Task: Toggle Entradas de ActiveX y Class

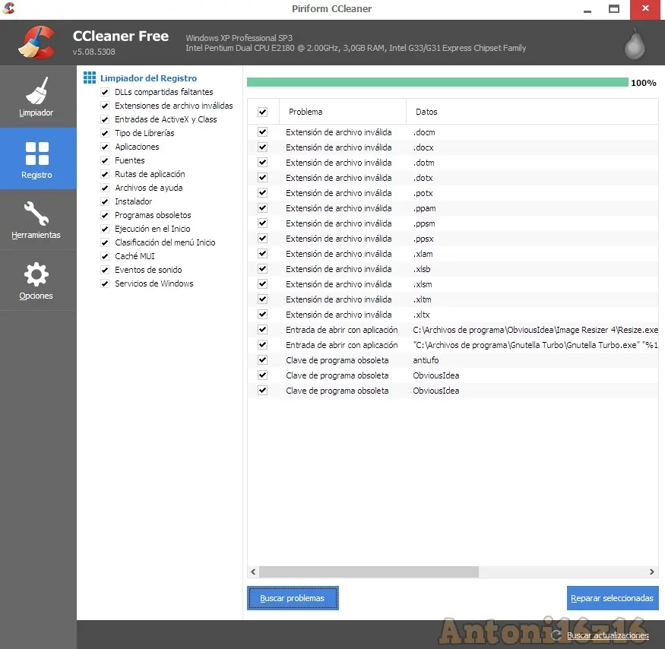Action: (105, 119)
